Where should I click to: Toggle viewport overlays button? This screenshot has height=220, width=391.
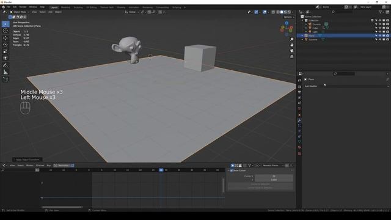[x=265, y=12]
